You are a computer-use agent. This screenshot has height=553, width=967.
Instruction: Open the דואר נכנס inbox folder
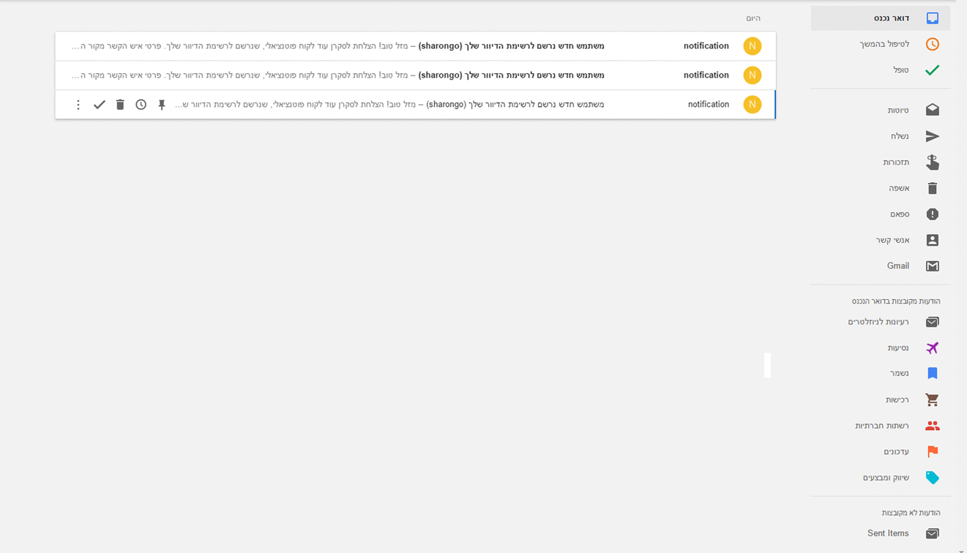pos(880,18)
